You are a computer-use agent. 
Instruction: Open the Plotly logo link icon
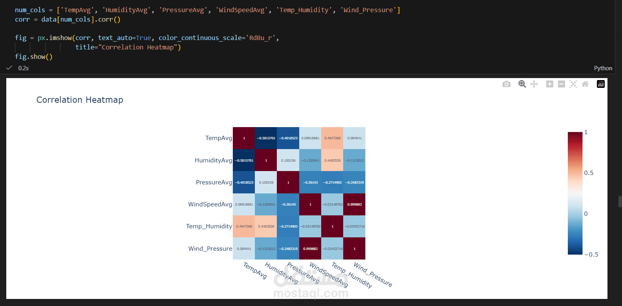point(601,84)
